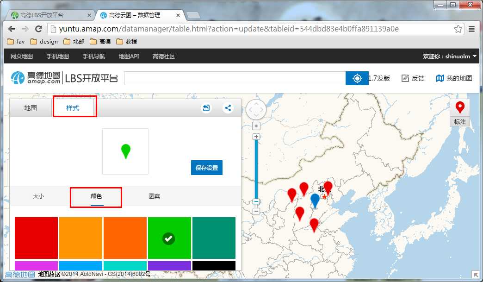
Task: Pick the cyan color swatch
Action: tap(125, 266)
